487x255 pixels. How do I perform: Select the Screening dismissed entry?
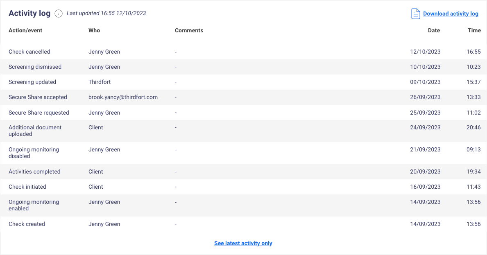coord(35,67)
